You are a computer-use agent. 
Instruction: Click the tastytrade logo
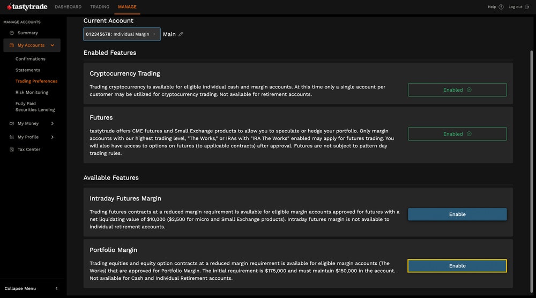27,7
